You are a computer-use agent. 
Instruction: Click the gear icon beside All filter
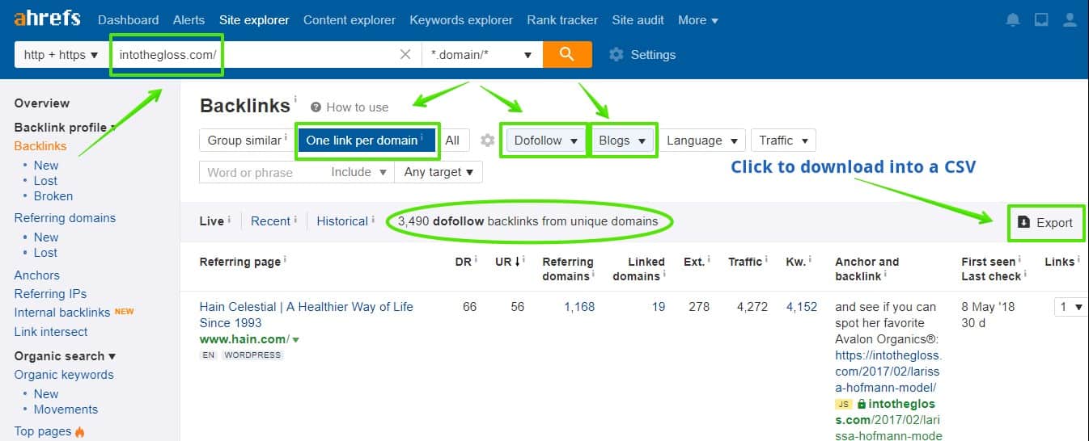pyautogui.click(x=487, y=141)
